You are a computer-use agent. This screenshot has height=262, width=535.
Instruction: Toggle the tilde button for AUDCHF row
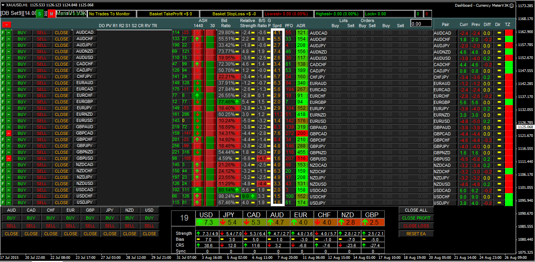pyautogui.click(x=9, y=39)
